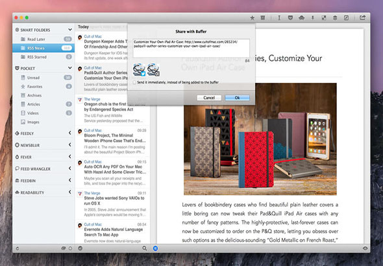
Task: Click the Feedbin icon in the sidebar
Action: click(x=17, y=181)
